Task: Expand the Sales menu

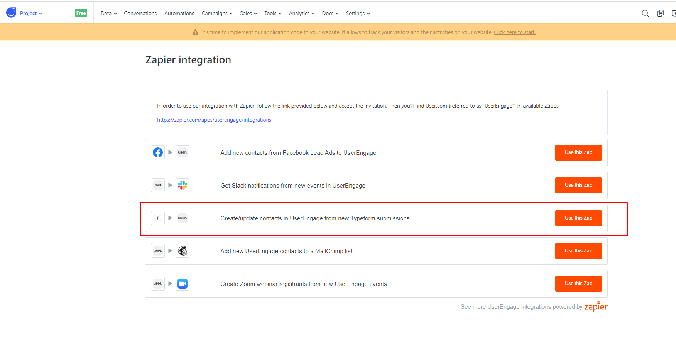Action: point(248,13)
